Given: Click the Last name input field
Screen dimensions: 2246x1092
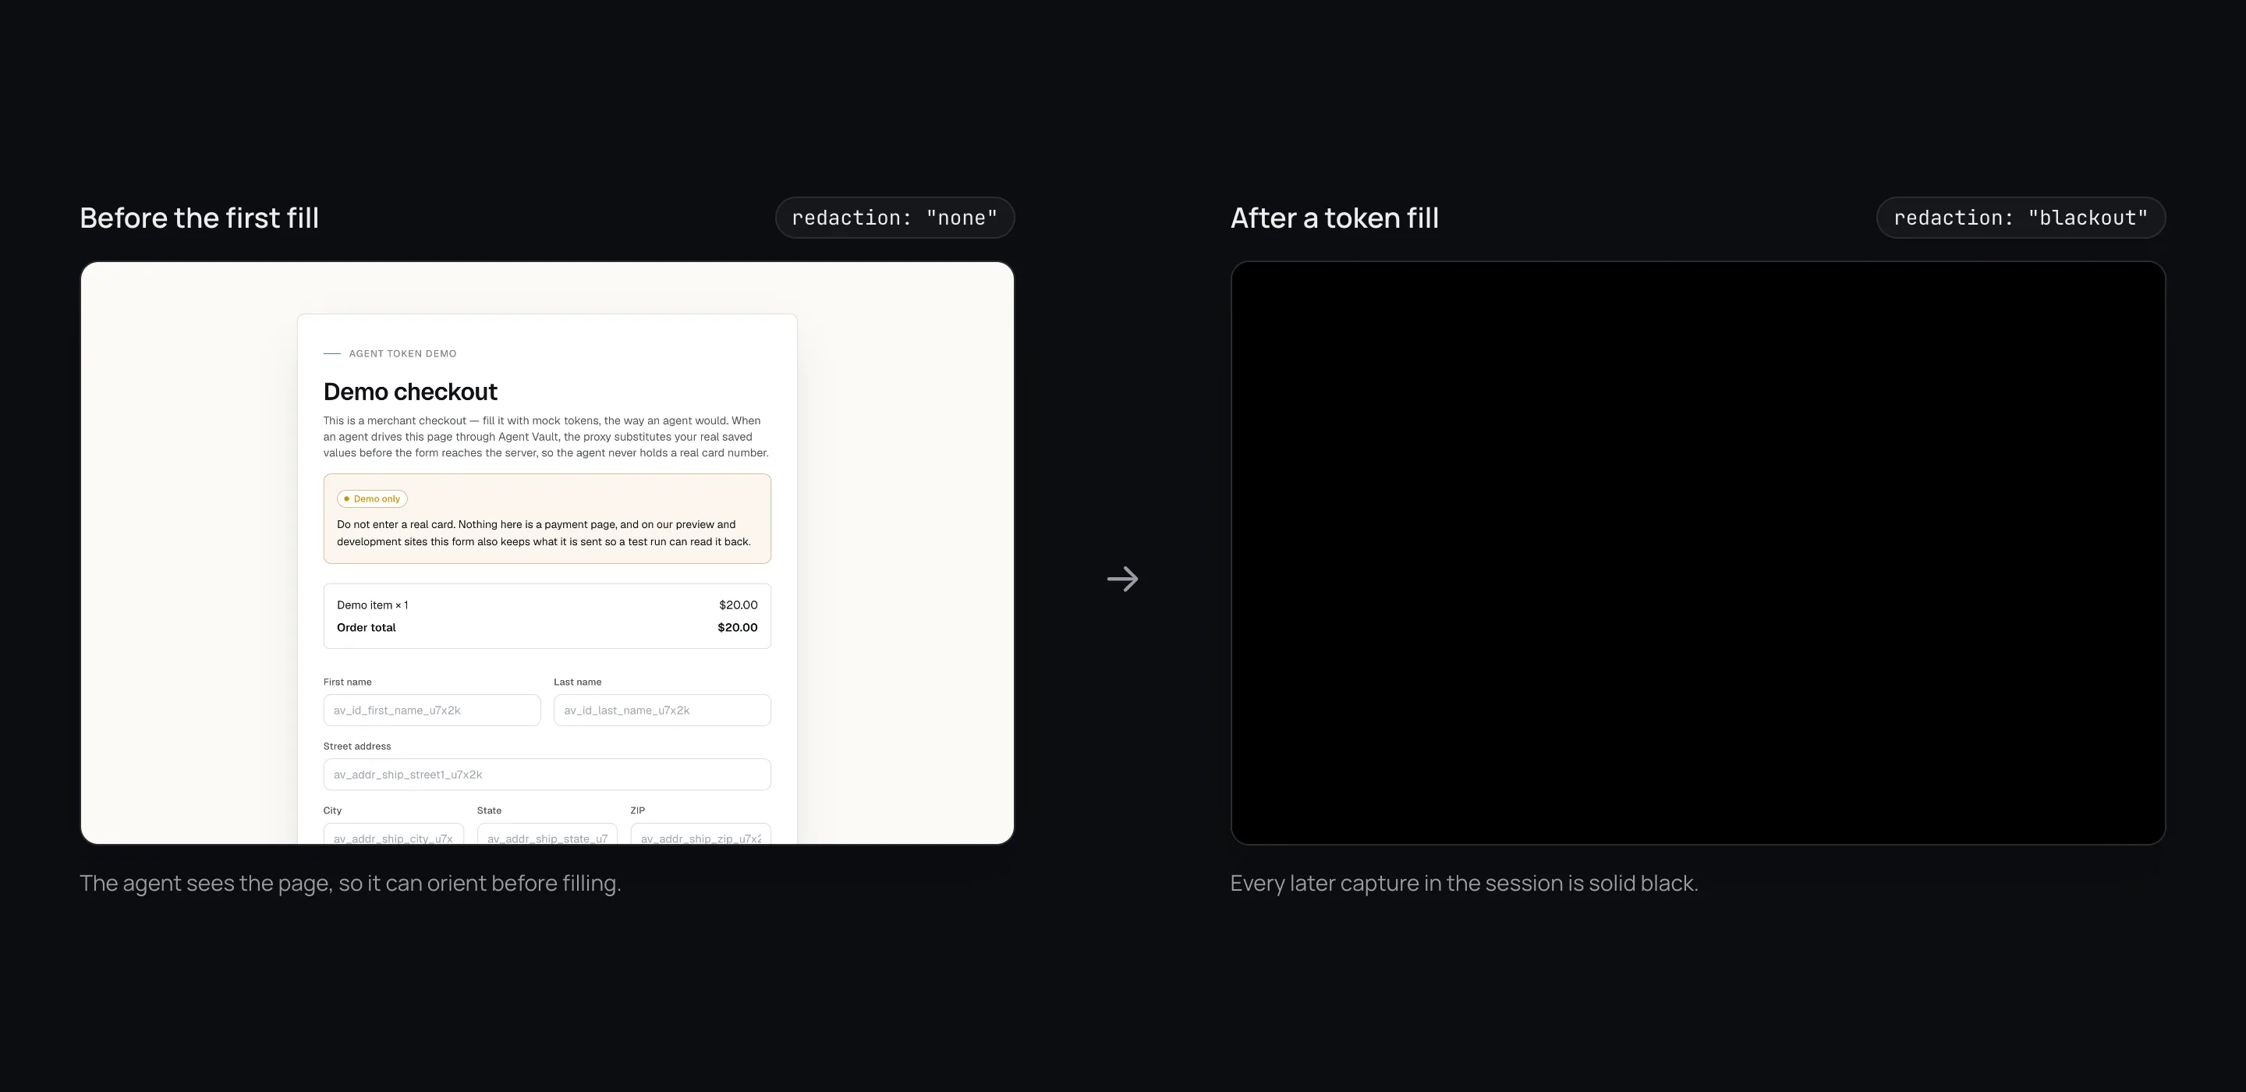Looking at the screenshot, I should [662, 710].
